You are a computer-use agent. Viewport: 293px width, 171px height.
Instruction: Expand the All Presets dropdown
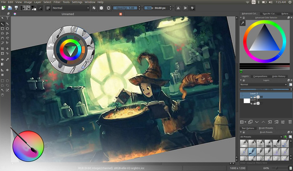[260, 137]
